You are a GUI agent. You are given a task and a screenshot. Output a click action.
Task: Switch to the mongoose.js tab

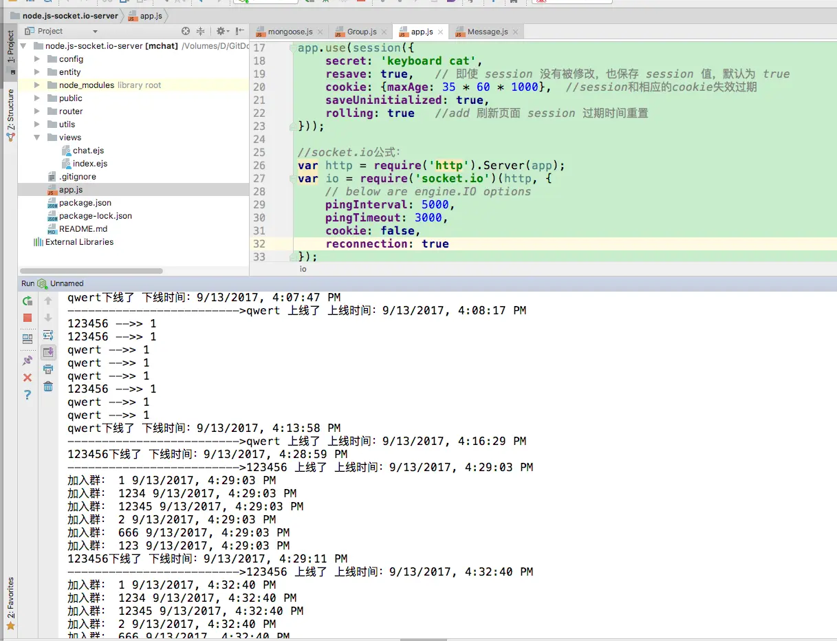[x=290, y=32]
